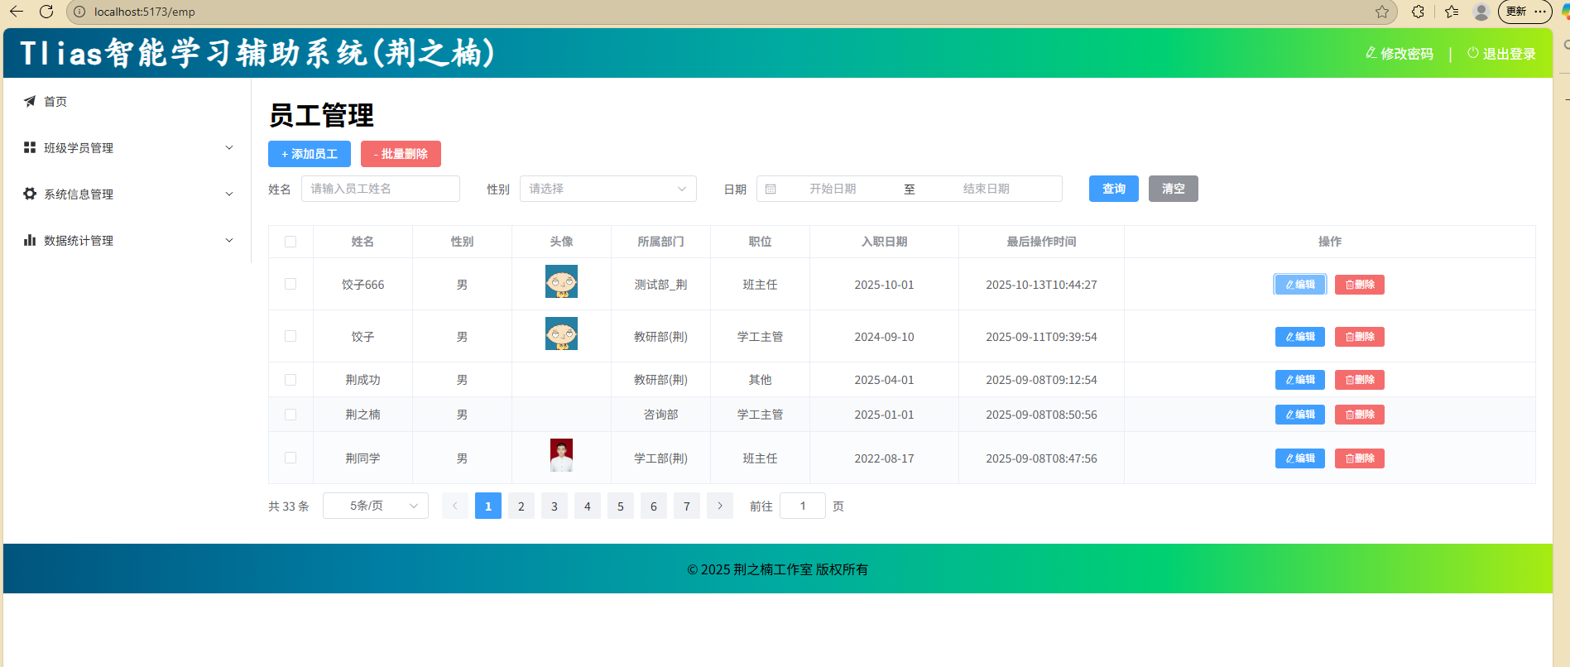Toggle the select-all checkbox in table header

(x=290, y=242)
